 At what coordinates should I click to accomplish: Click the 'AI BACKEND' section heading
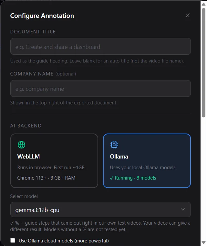(x=26, y=126)
